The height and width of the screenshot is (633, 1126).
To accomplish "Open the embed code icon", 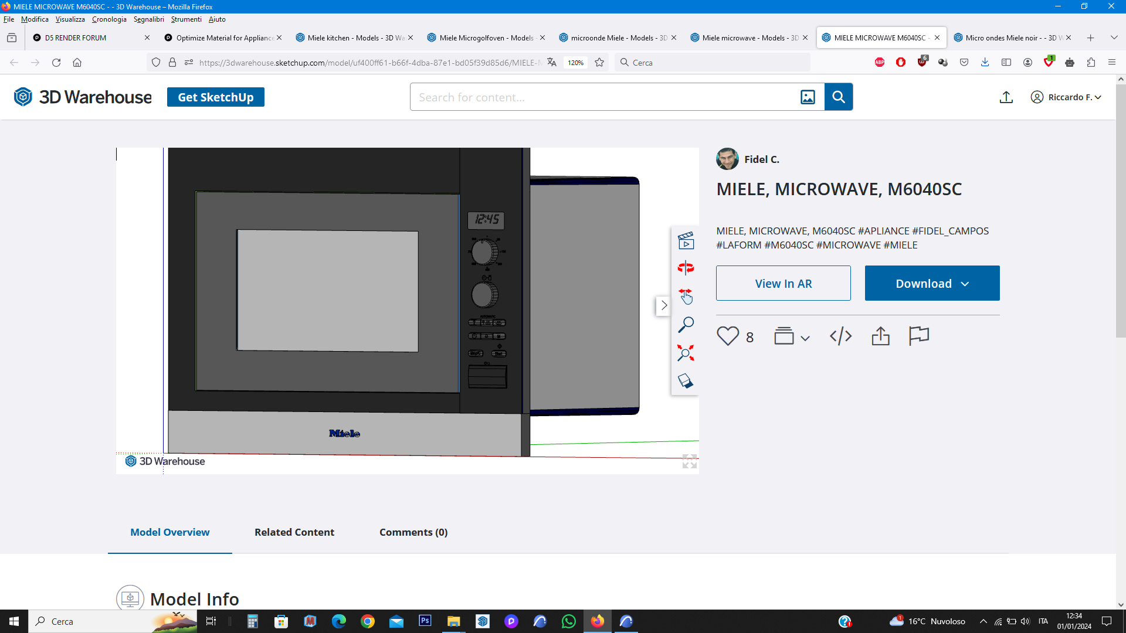I will pyautogui.click(x=840, y=336).
